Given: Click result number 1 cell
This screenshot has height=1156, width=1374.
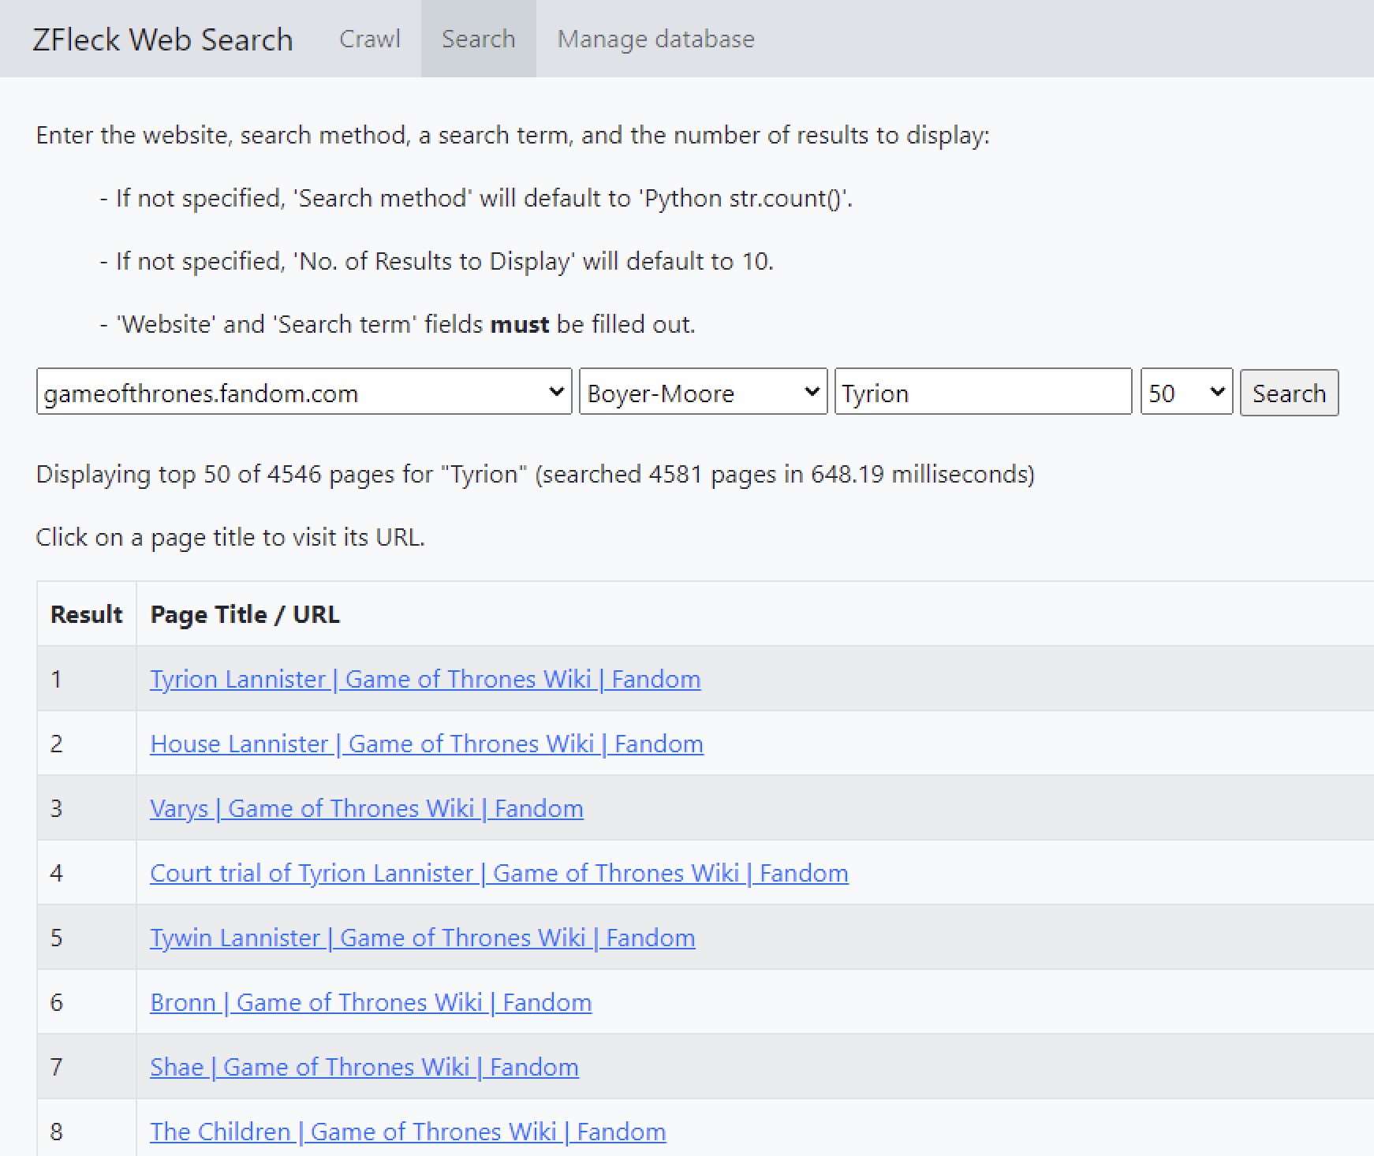Looking at the screenshot, I should coord(87,679).
